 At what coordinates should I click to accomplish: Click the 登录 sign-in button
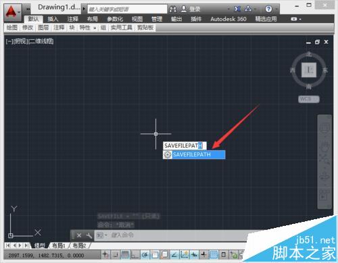(195, 9)
